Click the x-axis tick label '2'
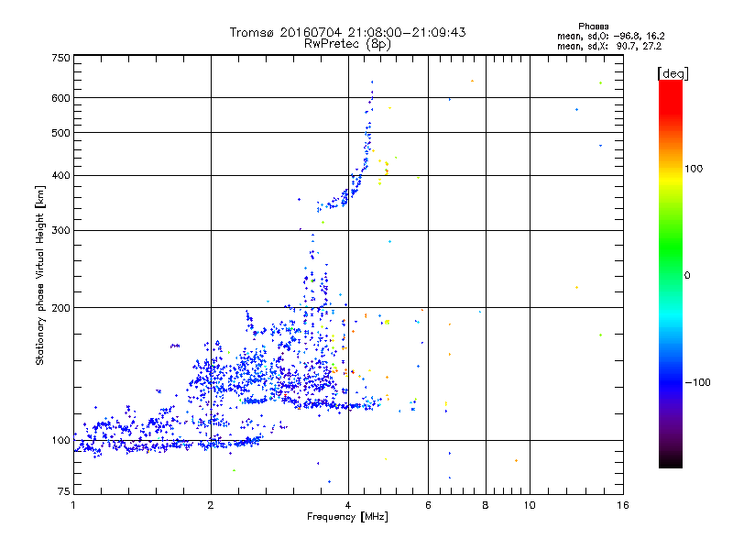 [x=211, y=505]
